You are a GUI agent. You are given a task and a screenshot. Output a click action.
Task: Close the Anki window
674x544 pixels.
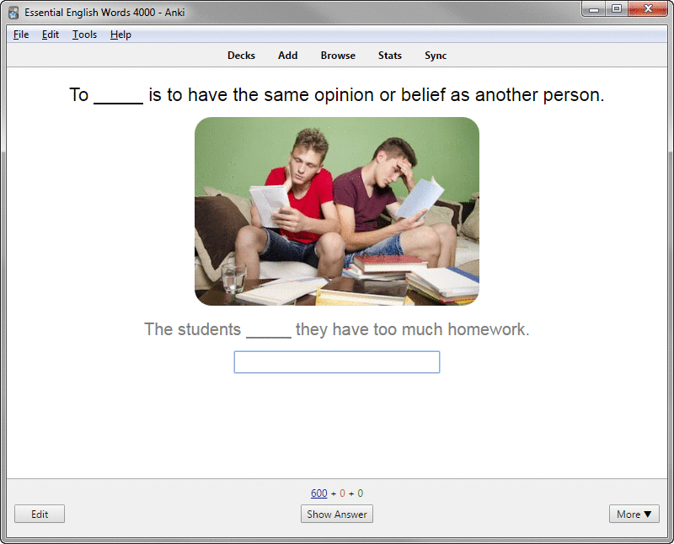coord(647,9)
